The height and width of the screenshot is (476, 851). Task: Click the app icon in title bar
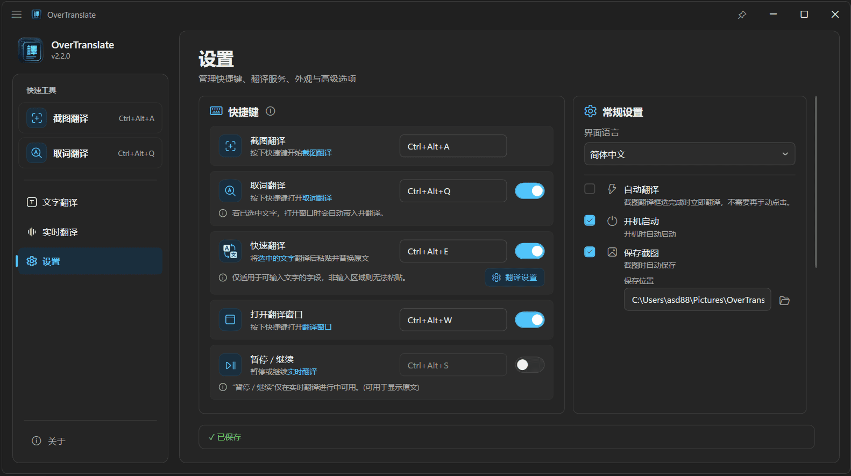click(37, 15)
